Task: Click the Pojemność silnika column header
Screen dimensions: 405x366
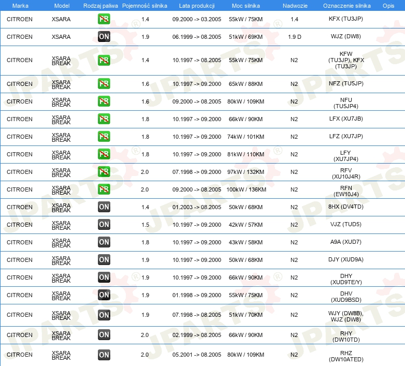Action: pos(144,6)
